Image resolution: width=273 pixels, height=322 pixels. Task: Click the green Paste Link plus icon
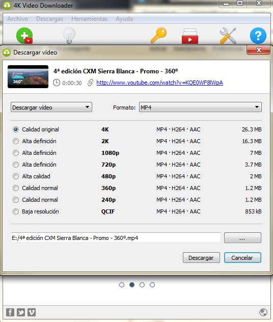[24, 36]
